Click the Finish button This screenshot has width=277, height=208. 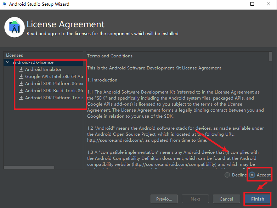pyautogui.click(x=258, y=199)
